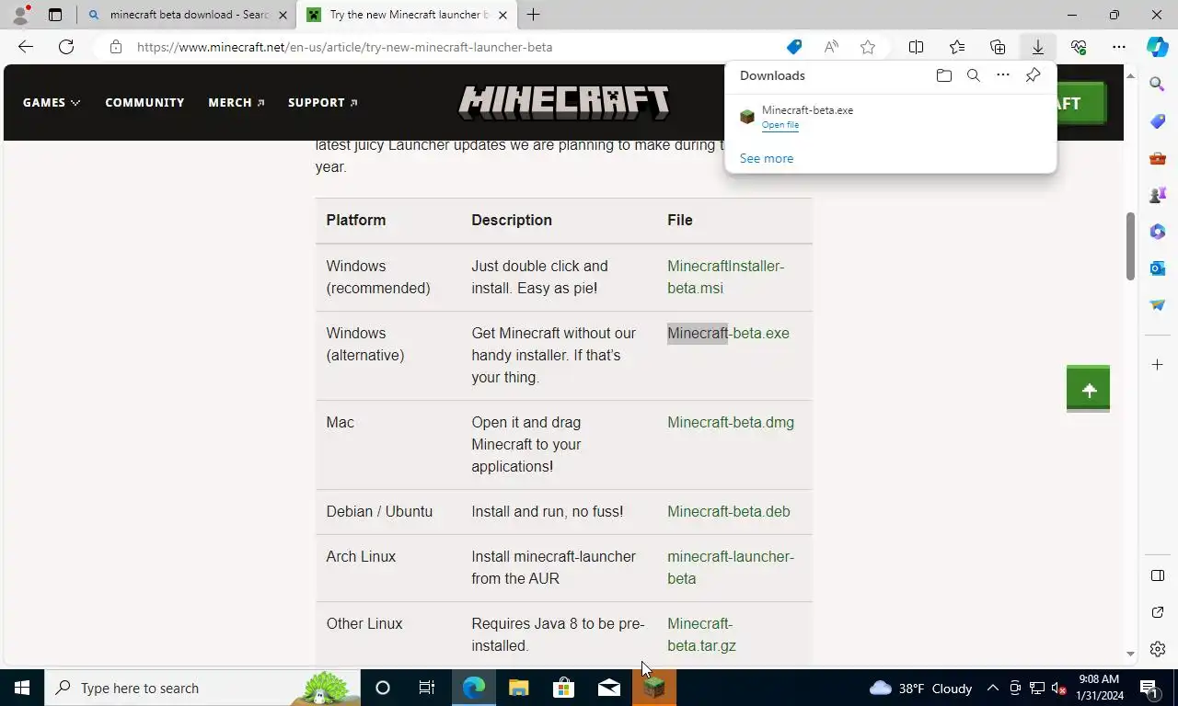Image resolution: width=1178 pixels, height=706 pixels.
Task: Open Favorites list icon
Action: pos(957,47)
